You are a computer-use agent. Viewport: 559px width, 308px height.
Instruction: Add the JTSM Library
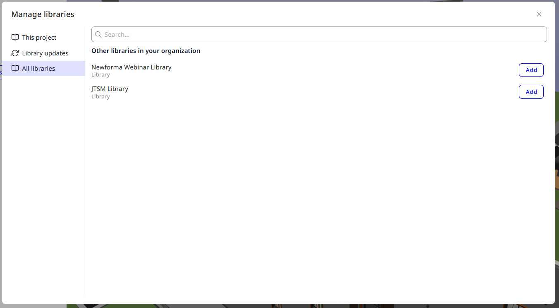(x=531, y=92)
